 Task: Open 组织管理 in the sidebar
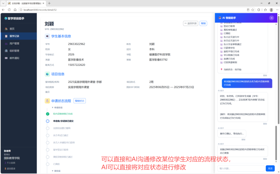click(19, 51)
